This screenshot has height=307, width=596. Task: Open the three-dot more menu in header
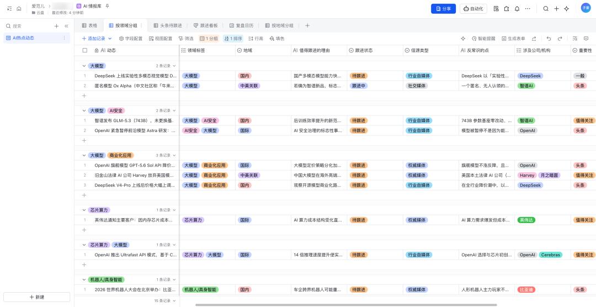tap(528, 8)
